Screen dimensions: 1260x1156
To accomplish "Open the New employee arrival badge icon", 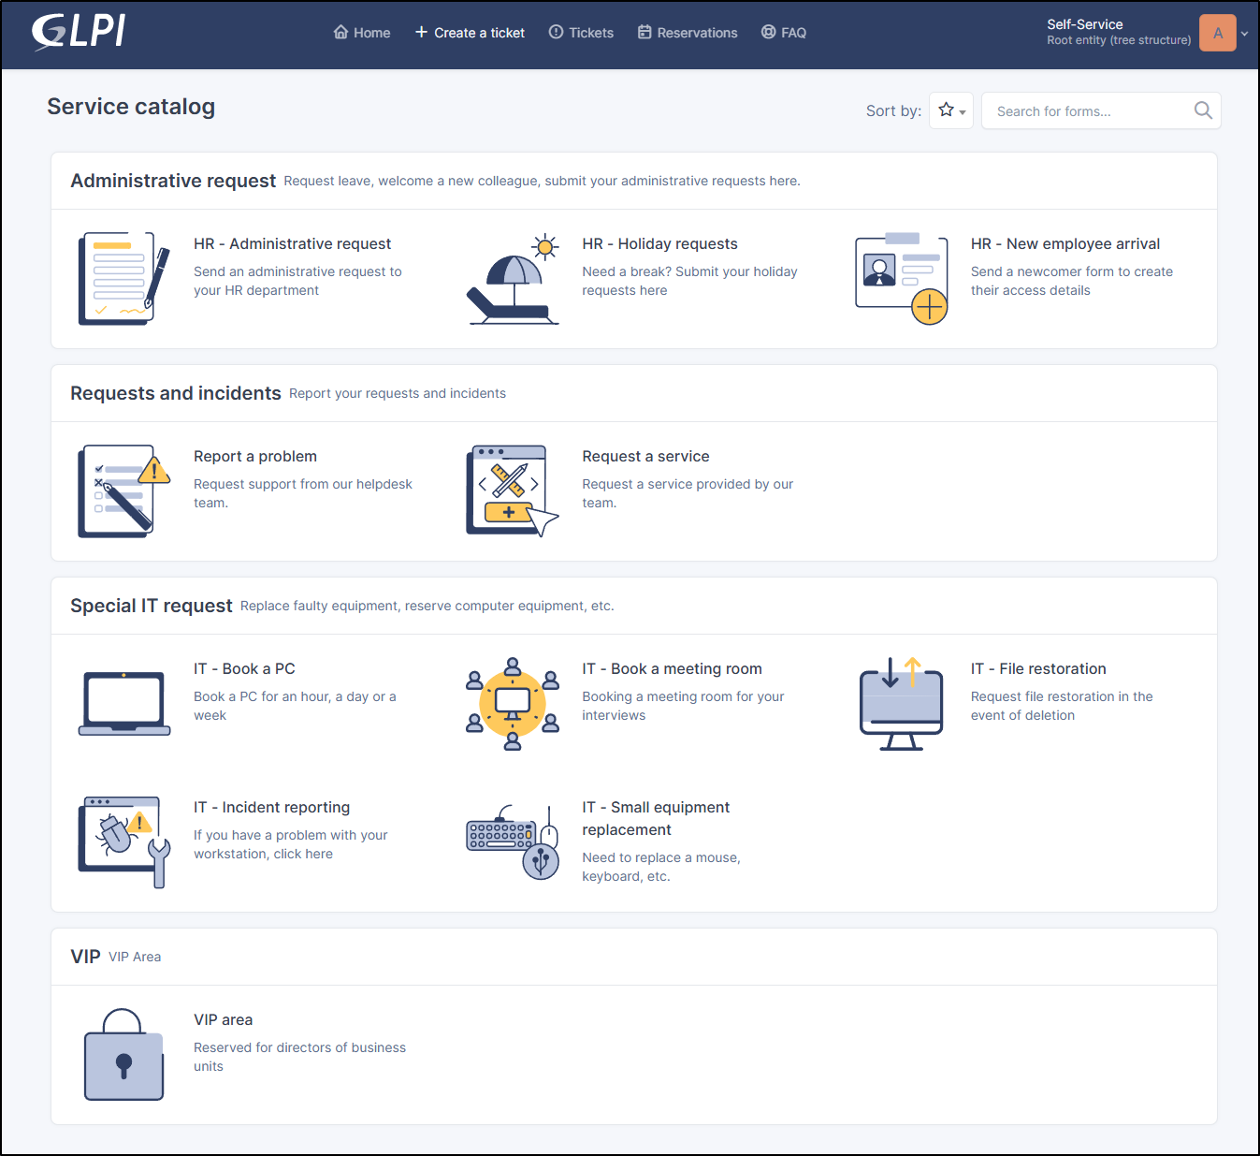I will click(900, 278).
